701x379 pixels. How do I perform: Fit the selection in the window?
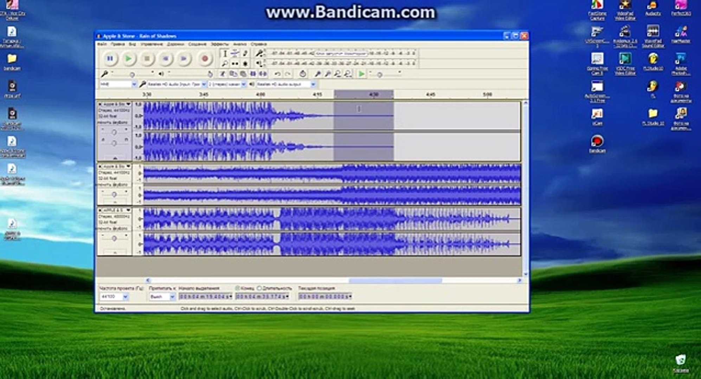pos(337,74)
